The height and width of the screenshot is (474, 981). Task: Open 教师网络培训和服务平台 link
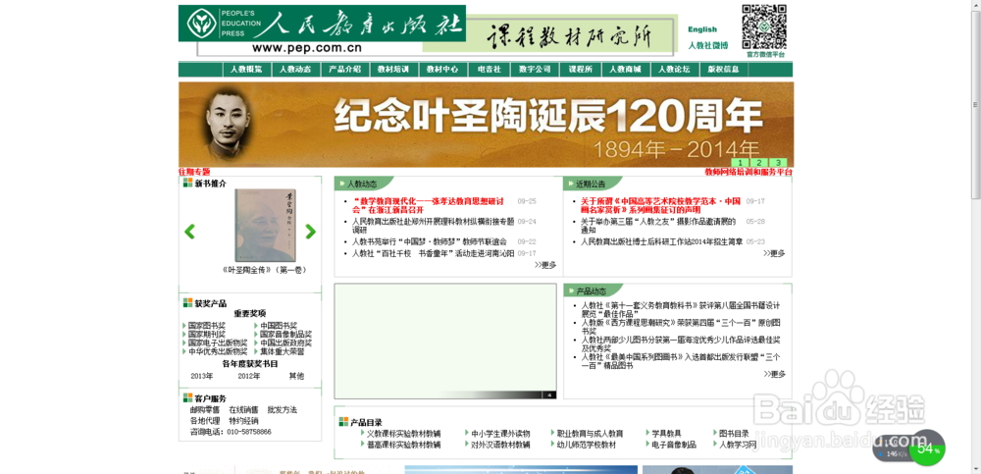click(x=749, y=172)
